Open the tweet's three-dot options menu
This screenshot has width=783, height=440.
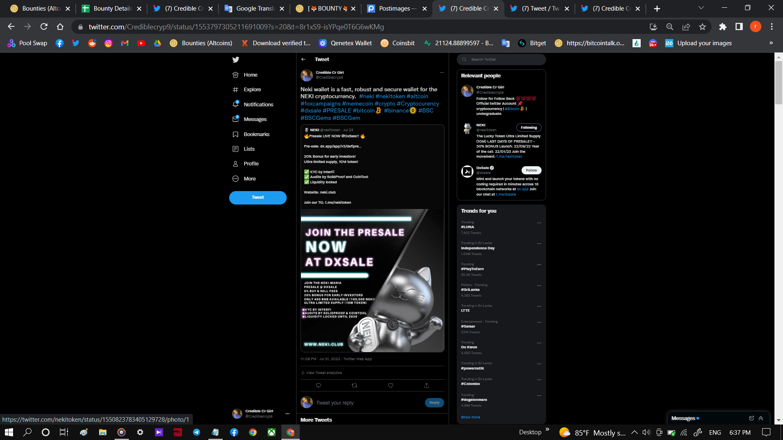point(442,73)
